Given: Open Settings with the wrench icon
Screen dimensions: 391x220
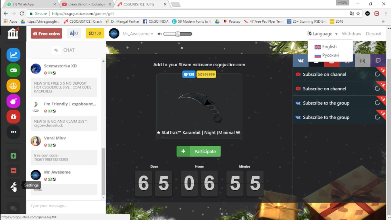Looking at the screenshot, I should pos(13,185).
